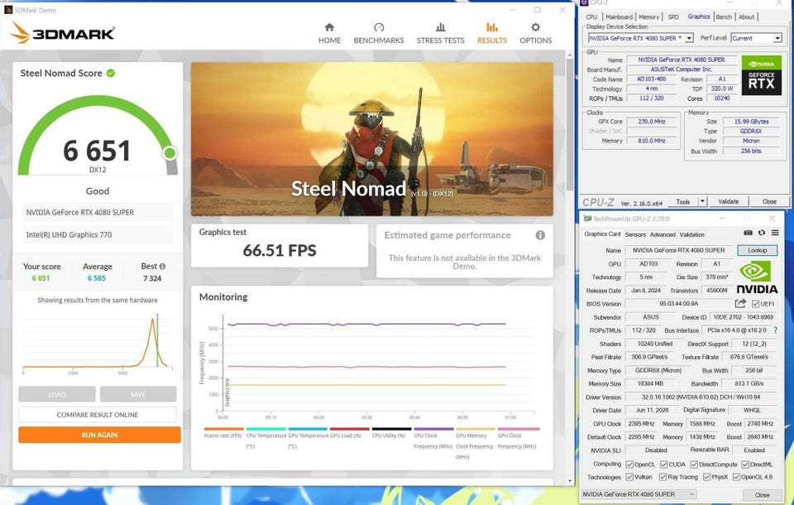This screenshot has width=794, height=505.
Task: Click the red GPU Load legend swatch
Action: tap(349, 429)
